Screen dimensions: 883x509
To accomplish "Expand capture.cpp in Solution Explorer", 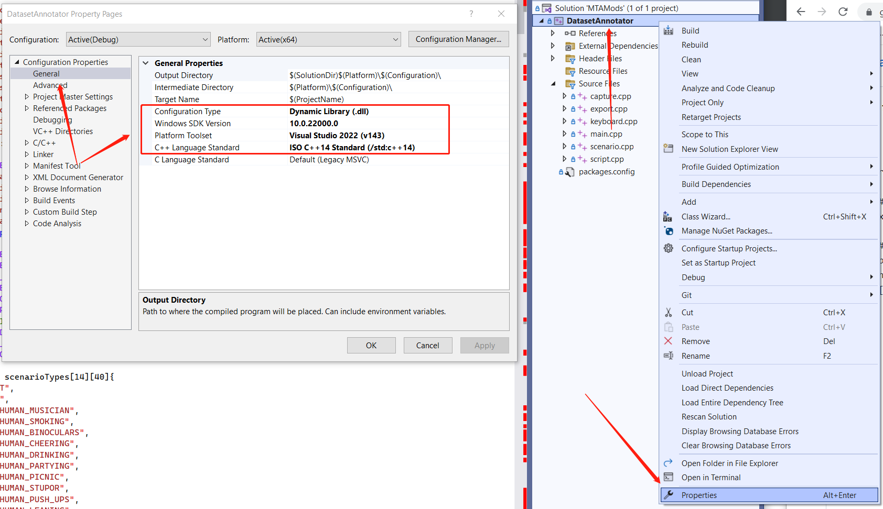I will coord(564,96).
